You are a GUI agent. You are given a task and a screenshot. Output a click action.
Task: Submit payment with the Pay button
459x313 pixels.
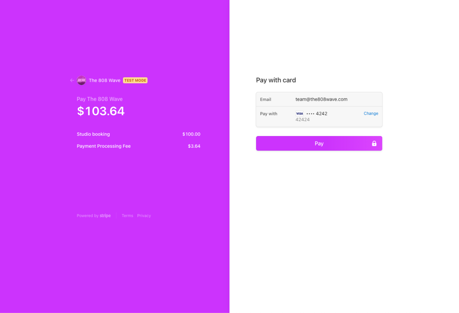click(319, 143)
